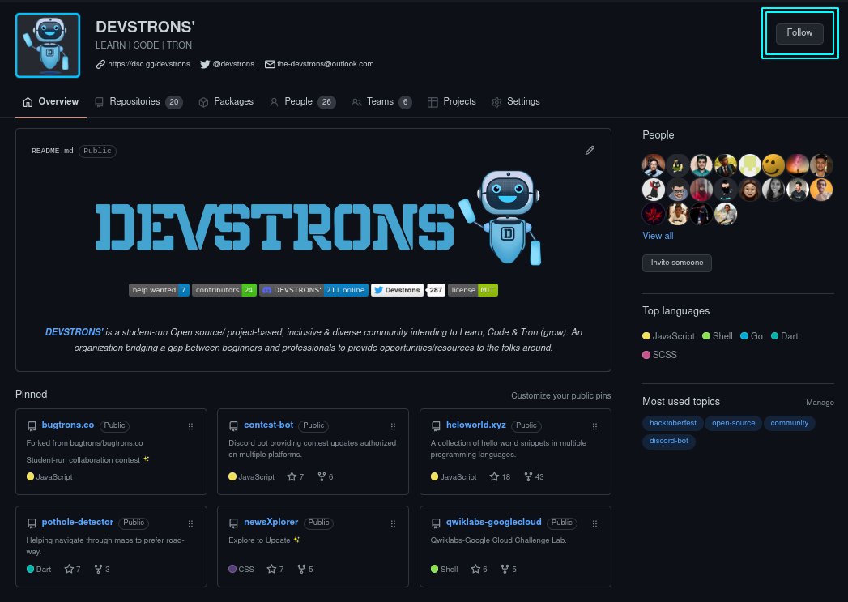Click View all people link
The width and height of the screenshot is (848, 602).
click(x=658, y=236)
